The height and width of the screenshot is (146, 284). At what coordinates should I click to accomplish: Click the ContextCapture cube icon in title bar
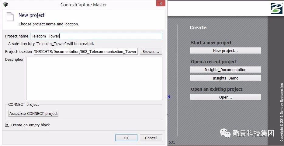coord(5,4)
